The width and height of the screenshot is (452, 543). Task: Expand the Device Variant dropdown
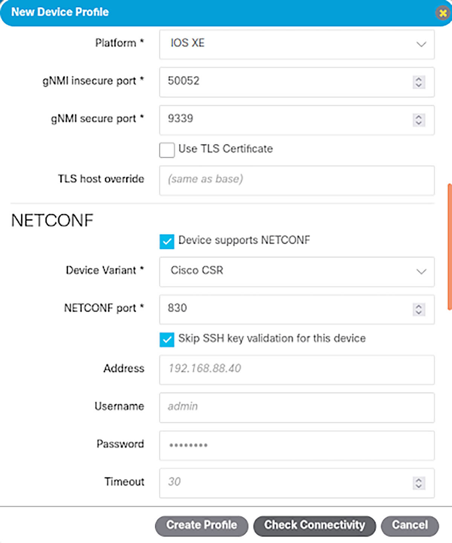pyautogui.click(x=422, y=272)
